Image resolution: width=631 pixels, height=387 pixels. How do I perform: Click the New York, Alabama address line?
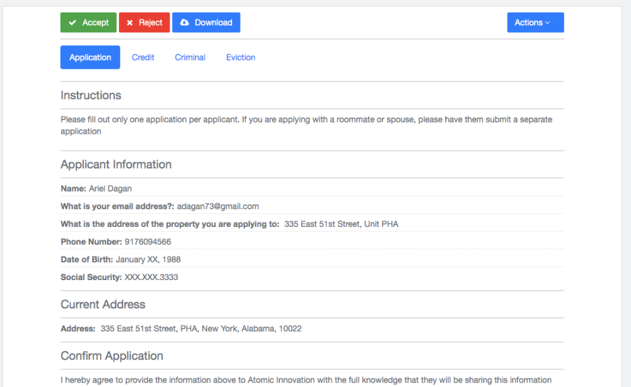pos(201,329)
